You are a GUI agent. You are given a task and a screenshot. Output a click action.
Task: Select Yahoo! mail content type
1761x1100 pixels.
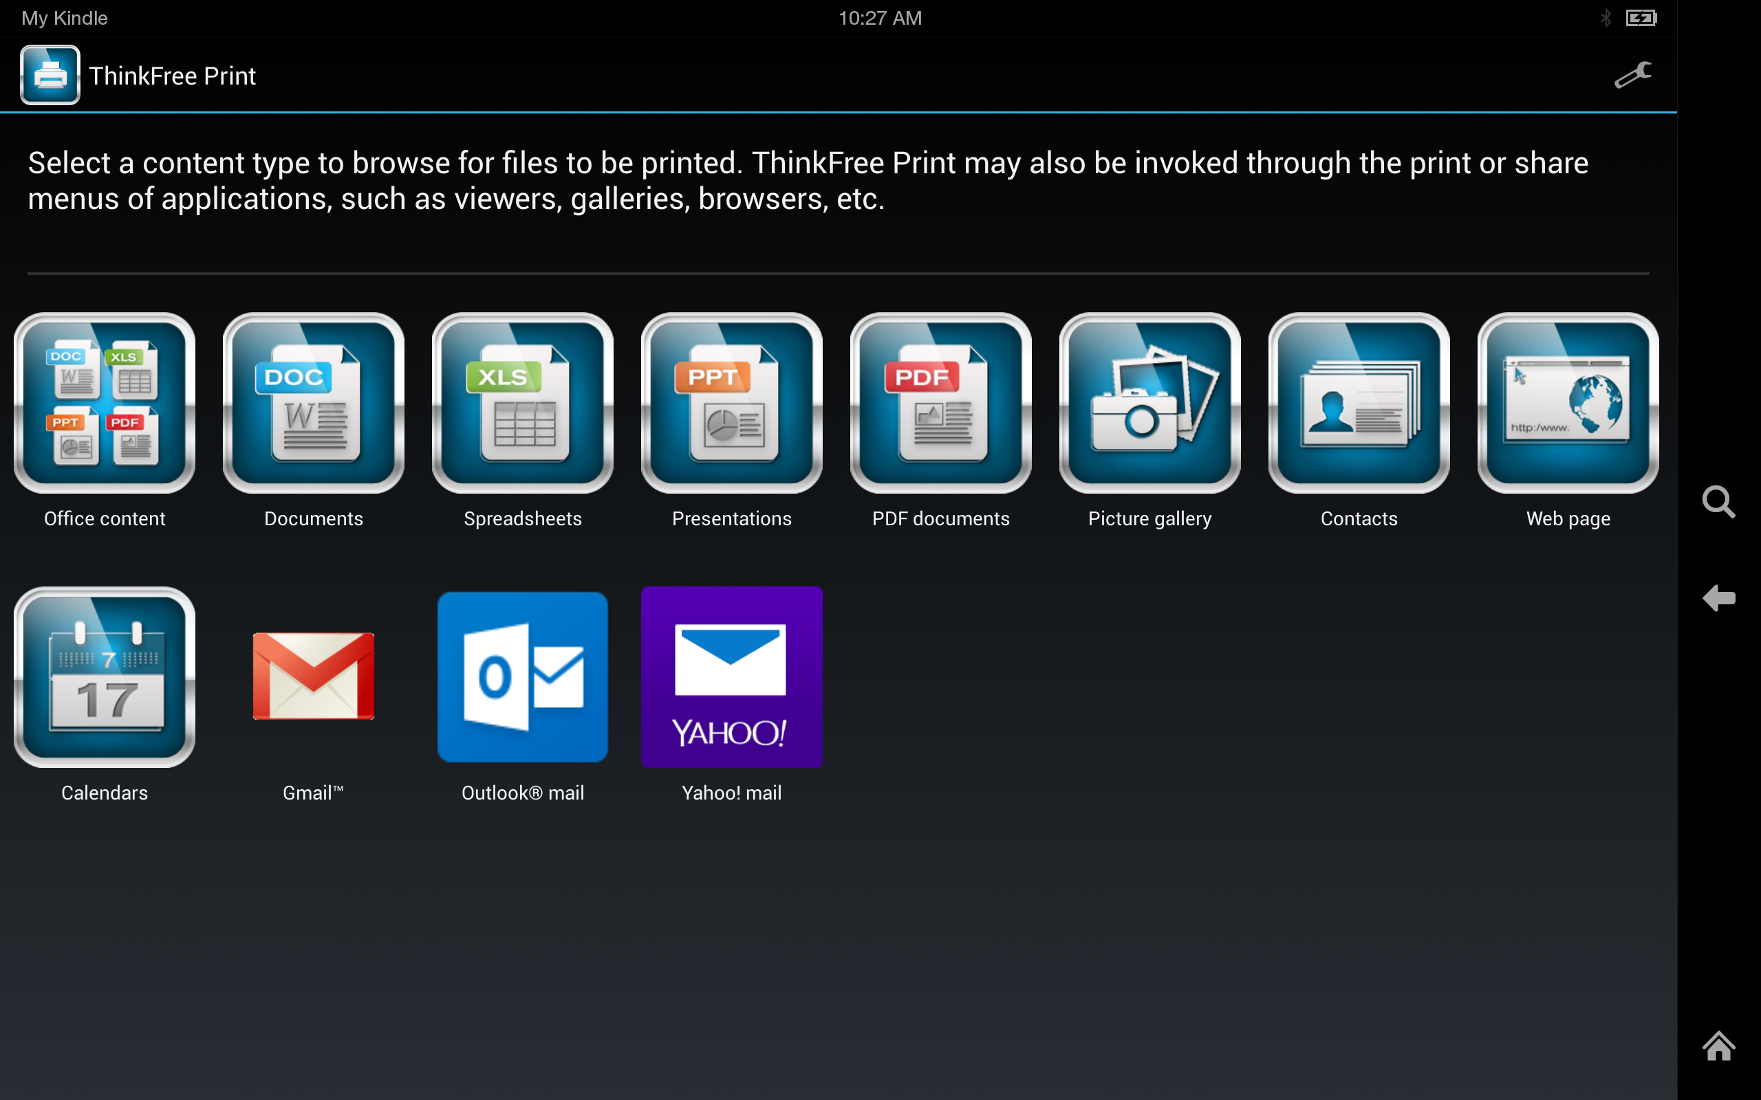click(731, 676)
